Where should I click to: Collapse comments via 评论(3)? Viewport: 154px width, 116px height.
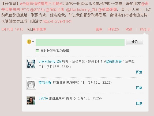click(145, 29)
